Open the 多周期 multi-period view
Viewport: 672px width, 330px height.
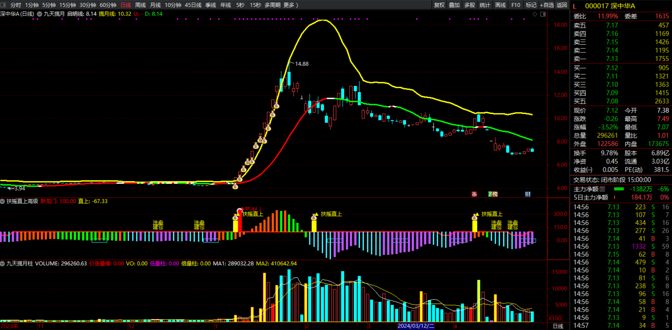pos(272,5)
